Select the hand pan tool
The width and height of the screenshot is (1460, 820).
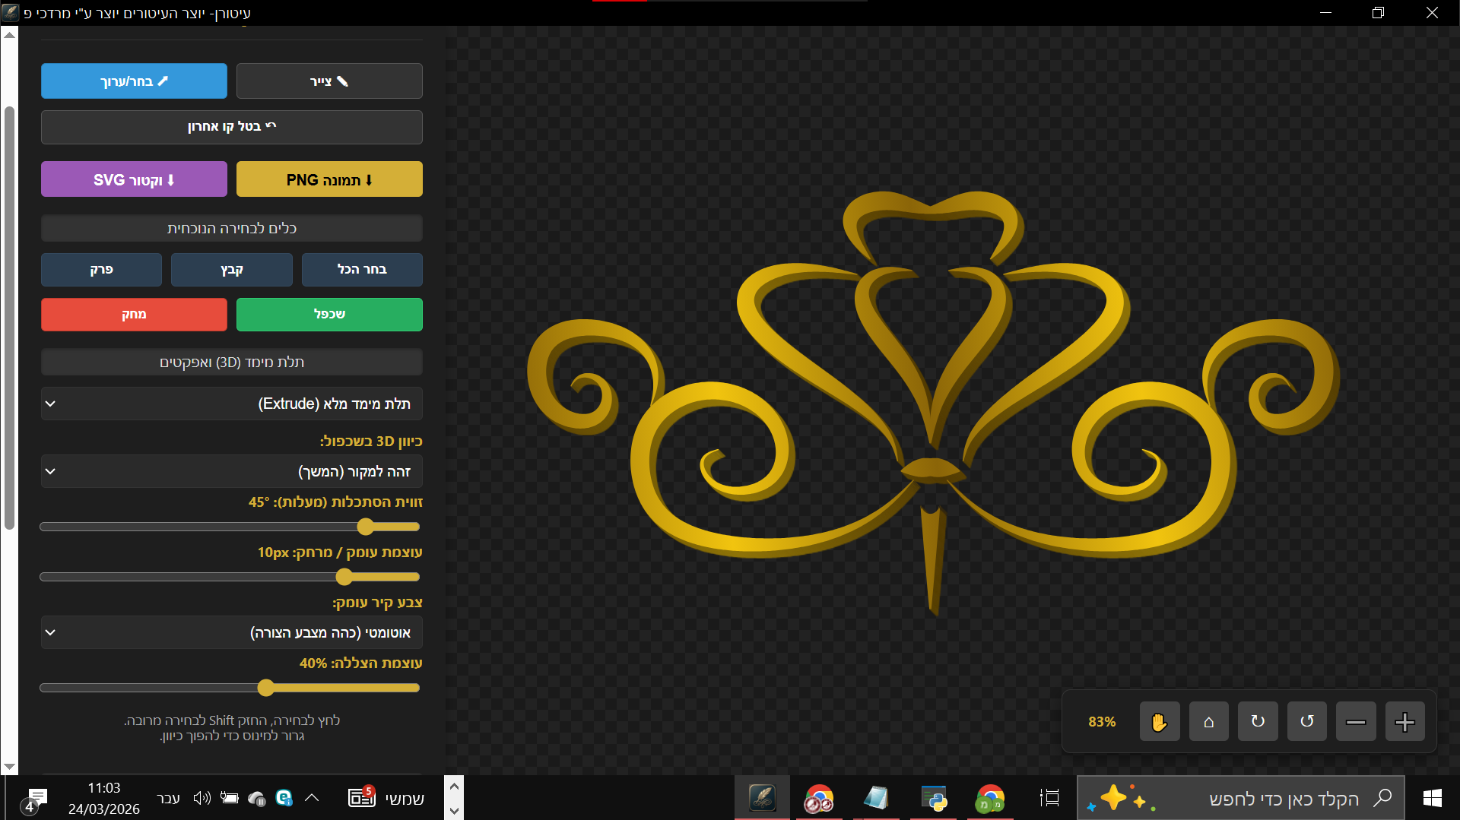pyautogui.click(x=1159, y=721)
